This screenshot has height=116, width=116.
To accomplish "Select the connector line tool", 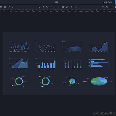I will pos(47,7).
